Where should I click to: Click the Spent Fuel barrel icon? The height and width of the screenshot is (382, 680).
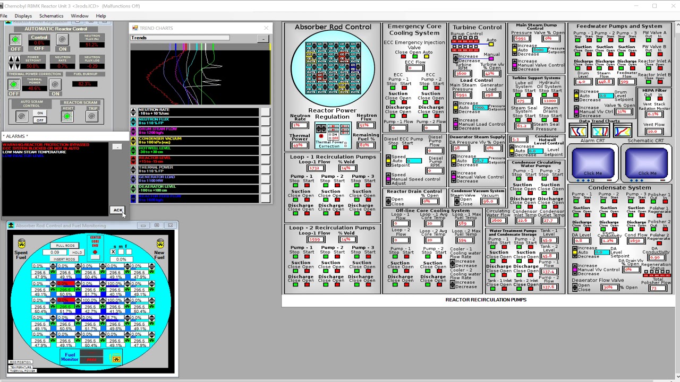(x=22, y=244)
